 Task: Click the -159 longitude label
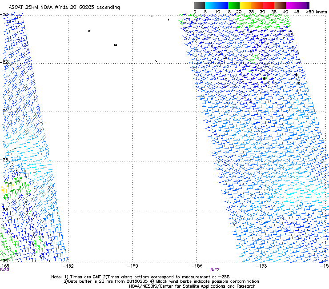[132, 266]
